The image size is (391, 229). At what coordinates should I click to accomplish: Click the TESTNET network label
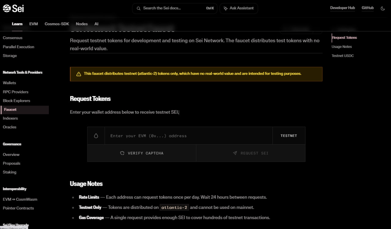[x=289, y=136]
